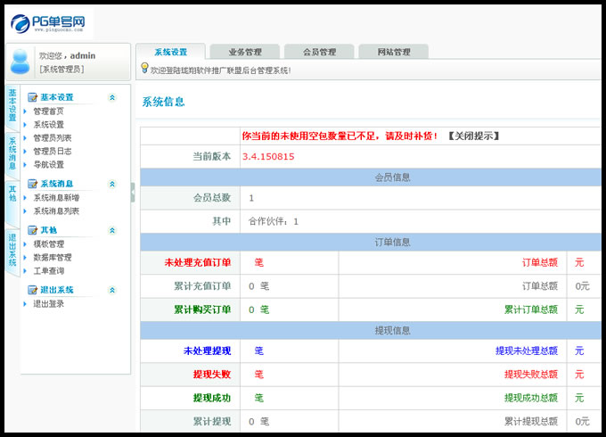
Task: Collapse the 系统消息 menu group
Action: (x=111, y=184)
